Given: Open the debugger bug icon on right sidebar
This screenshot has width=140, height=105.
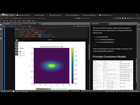Looking at the screenshot, I should point(139,29).
